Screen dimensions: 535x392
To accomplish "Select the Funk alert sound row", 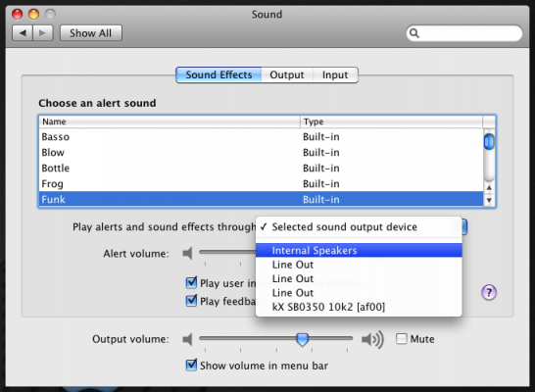I will 261,199.
